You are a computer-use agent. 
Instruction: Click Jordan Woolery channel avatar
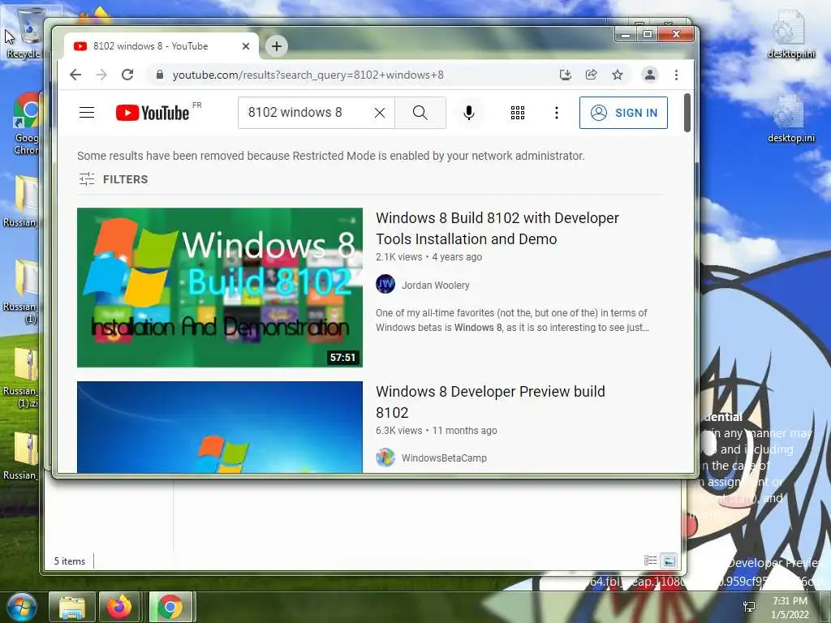point(385,285)
